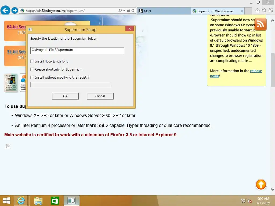Restore down the Internet Explorer window

click(x=258, y=2)
